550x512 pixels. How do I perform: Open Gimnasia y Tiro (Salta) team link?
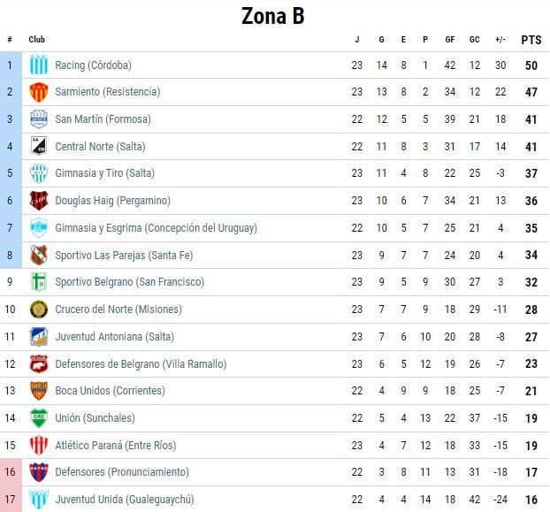104,173
